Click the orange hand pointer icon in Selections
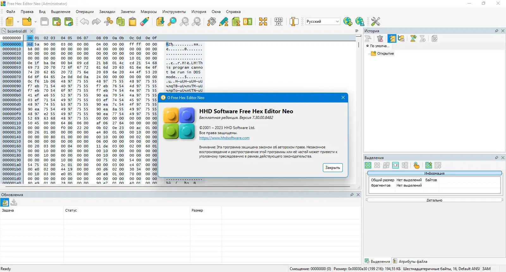This screenshot has width=506, height=272. (x=417, y=165)
